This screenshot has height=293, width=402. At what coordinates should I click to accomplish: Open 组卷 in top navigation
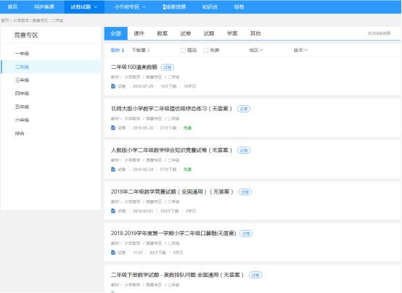coord(239,7)
